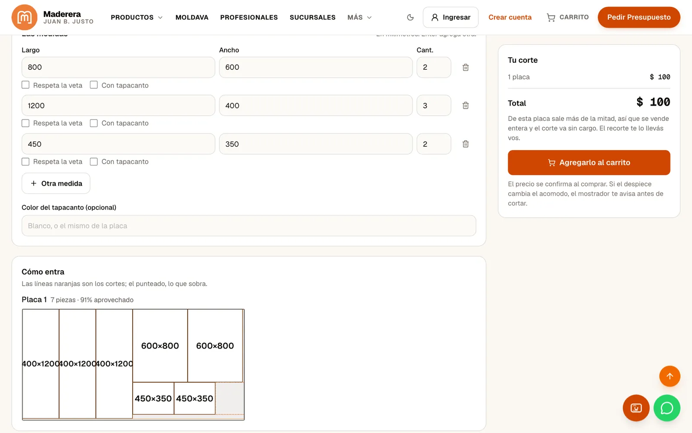Expand the Más dropdown menu
The height and width of the screenshot is (433, 692).
359,17
